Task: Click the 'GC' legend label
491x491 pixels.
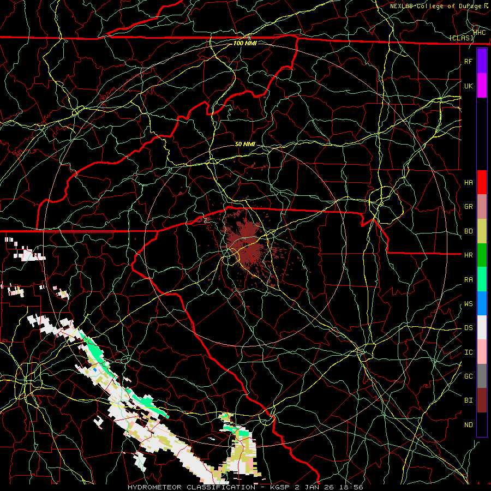Action: [468, 376]
